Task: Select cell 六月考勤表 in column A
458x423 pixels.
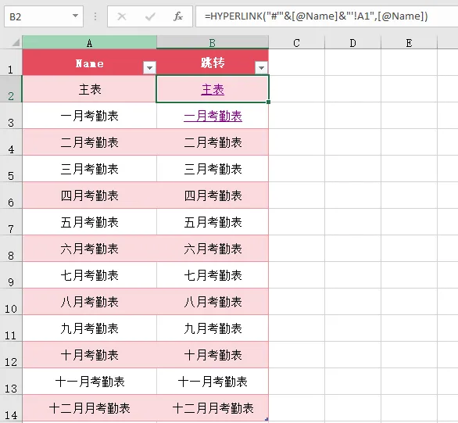Action: point(89,249)
